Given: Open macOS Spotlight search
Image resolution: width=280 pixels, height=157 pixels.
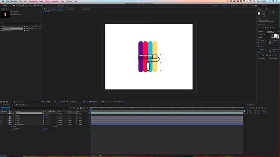Looking at the screenshot, I should 269,1.
